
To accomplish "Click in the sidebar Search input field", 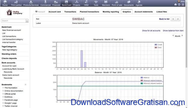I will pyautogui.click(x=14, y=21).
